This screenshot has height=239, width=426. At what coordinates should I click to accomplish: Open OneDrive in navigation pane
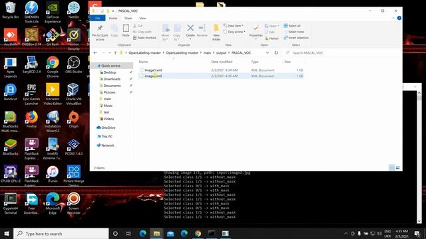pos(108,127)
